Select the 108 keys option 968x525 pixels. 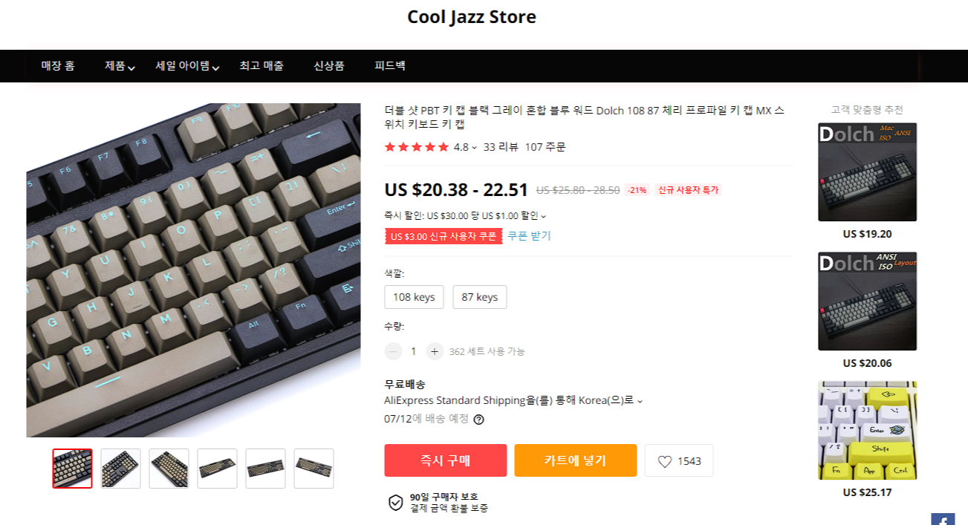[414, 297]
